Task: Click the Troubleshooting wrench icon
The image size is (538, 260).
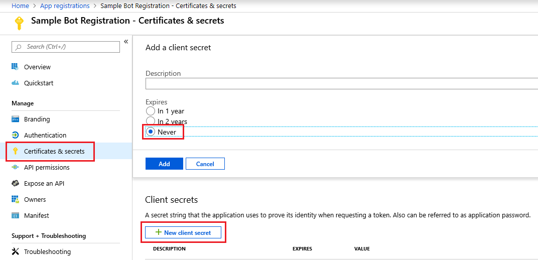Action: tap(15, 251)
